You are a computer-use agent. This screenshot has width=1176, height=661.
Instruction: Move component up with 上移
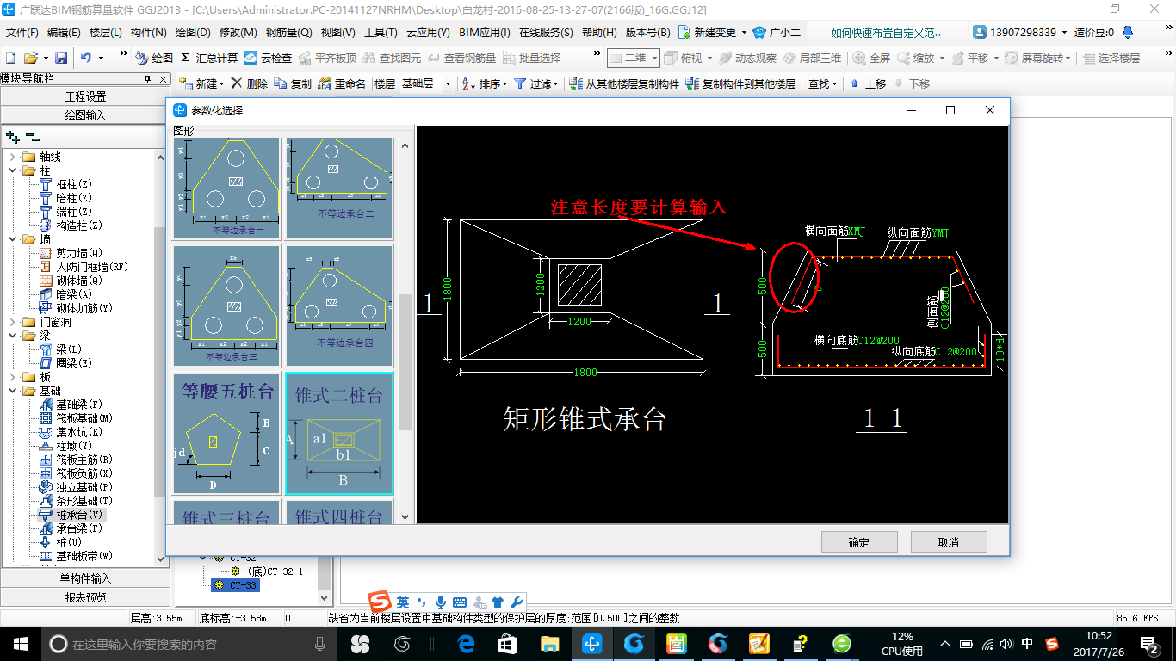868,83
